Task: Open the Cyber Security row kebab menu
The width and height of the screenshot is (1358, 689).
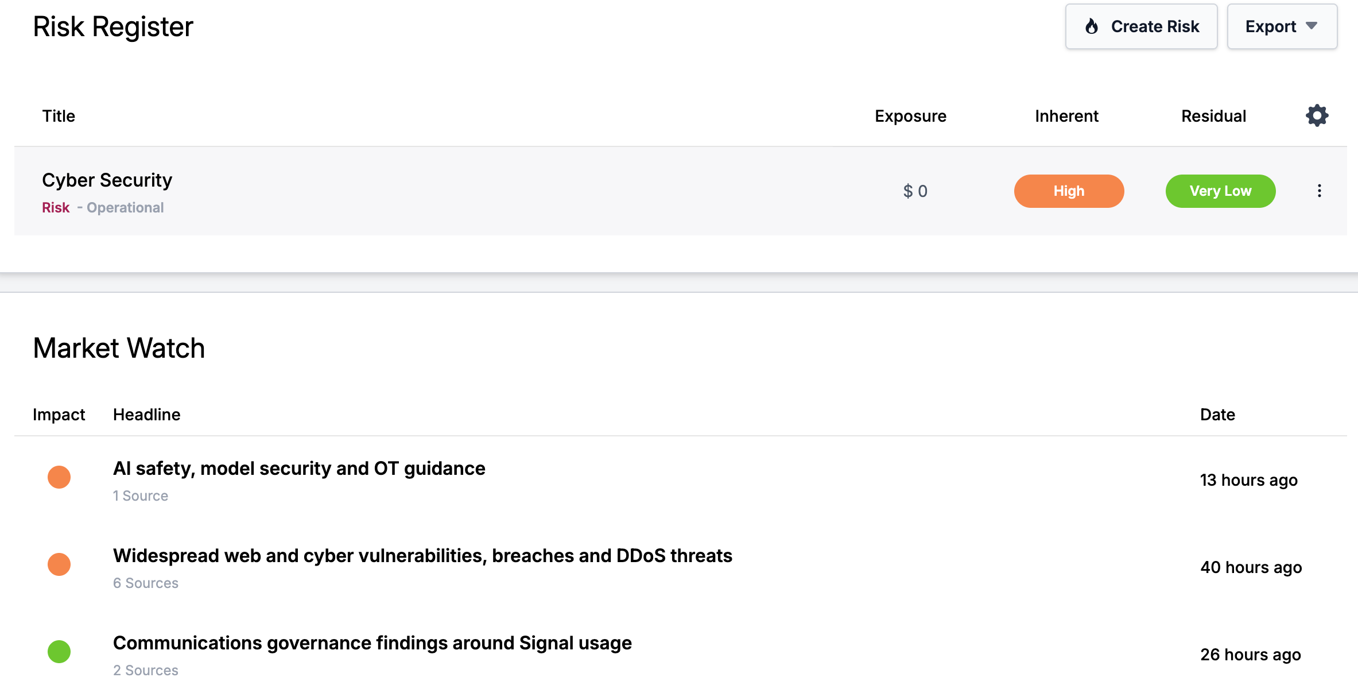Action: pyautogui.click(x=1319, y=191)
